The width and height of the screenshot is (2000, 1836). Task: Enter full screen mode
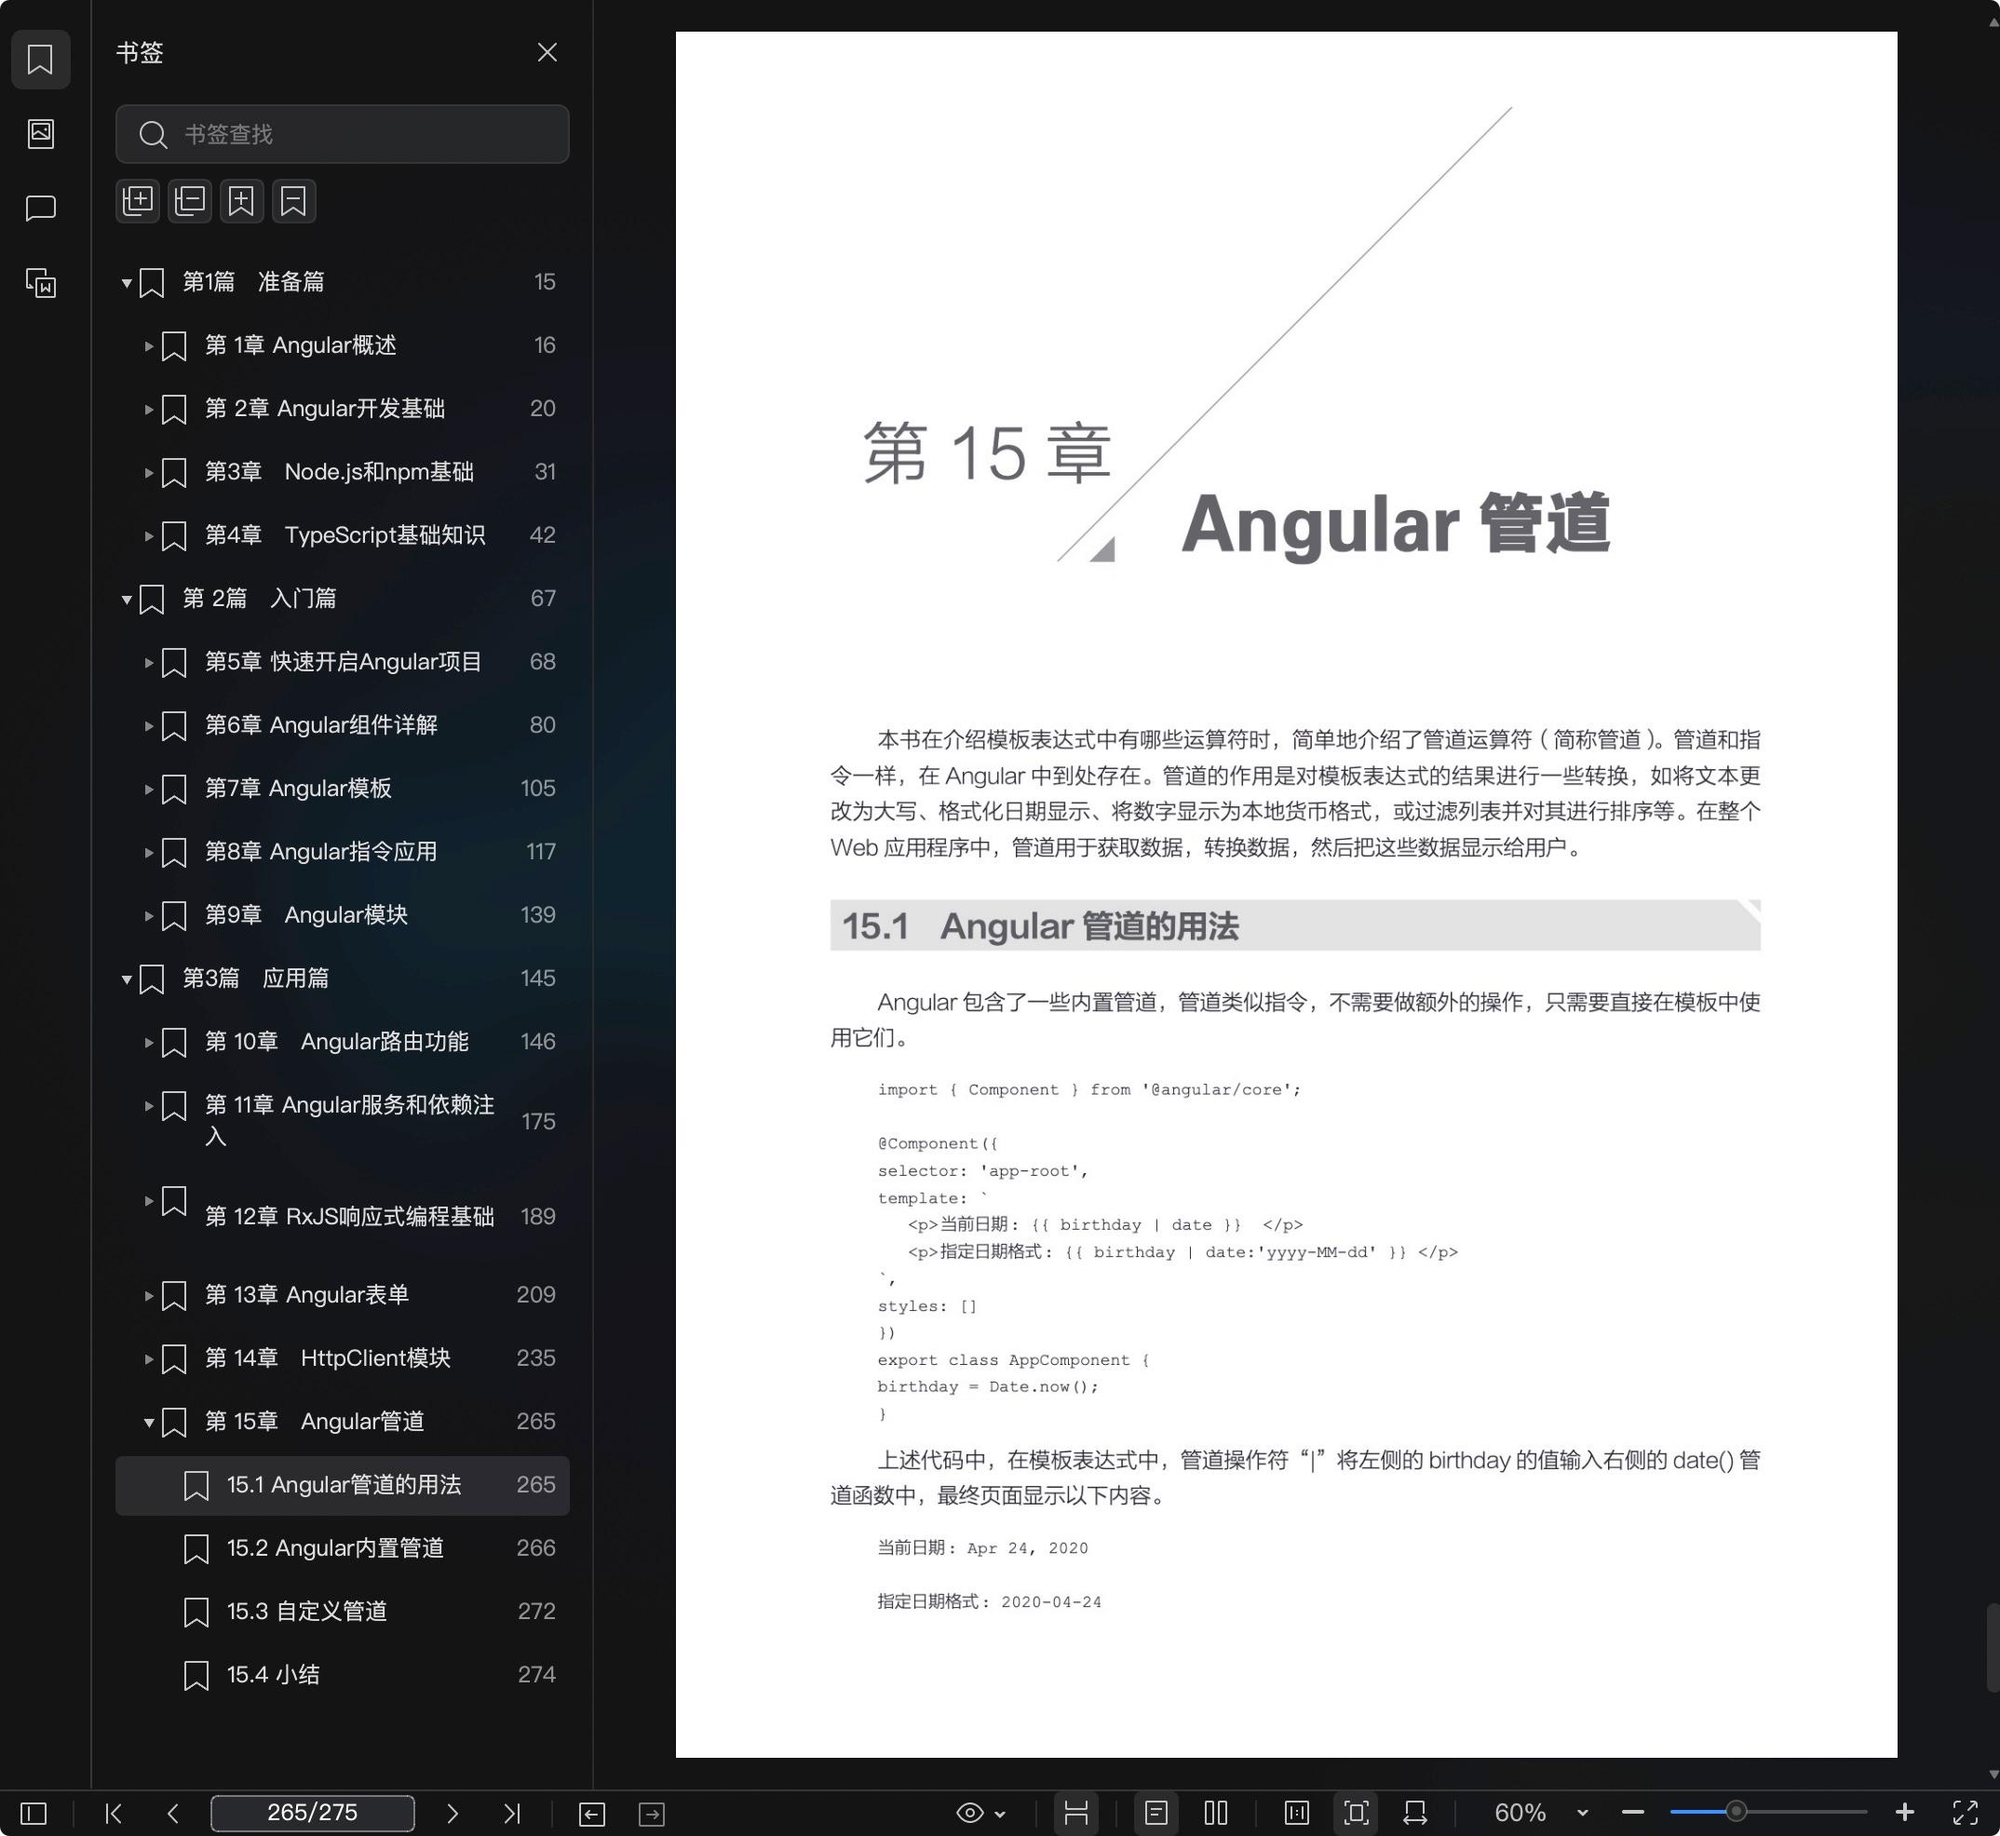pos(1966,1813)
